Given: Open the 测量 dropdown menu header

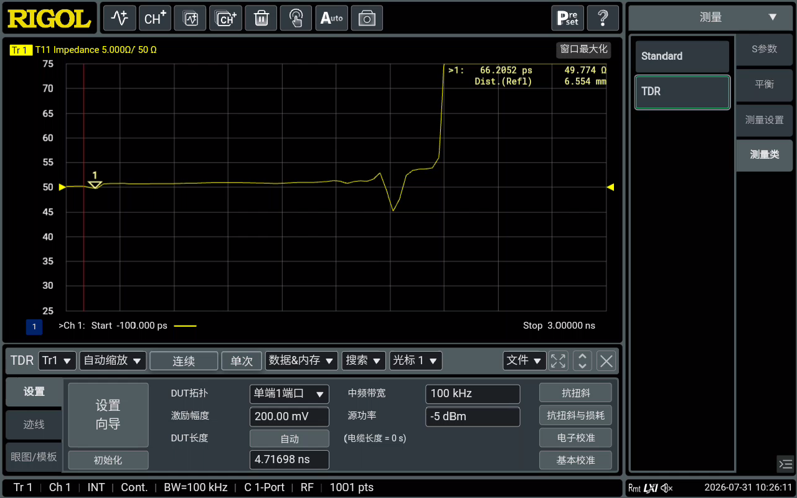Looking at the screenshot, I should 710,17.
